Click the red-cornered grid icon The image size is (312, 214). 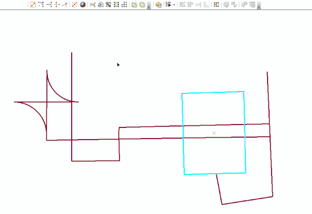[216, 4]
